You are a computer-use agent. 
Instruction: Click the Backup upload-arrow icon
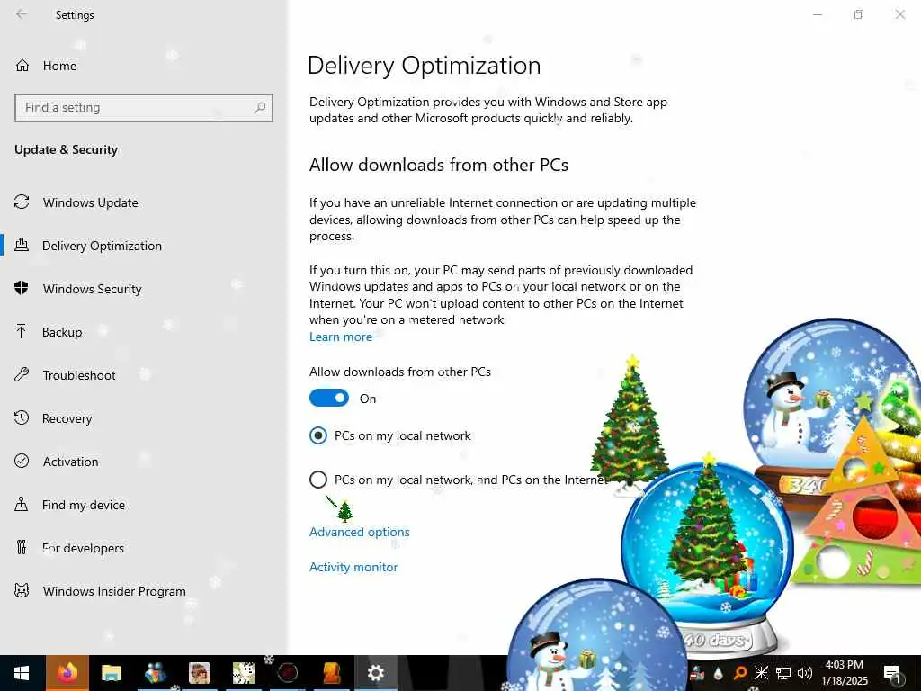click(x=22, y=331)
